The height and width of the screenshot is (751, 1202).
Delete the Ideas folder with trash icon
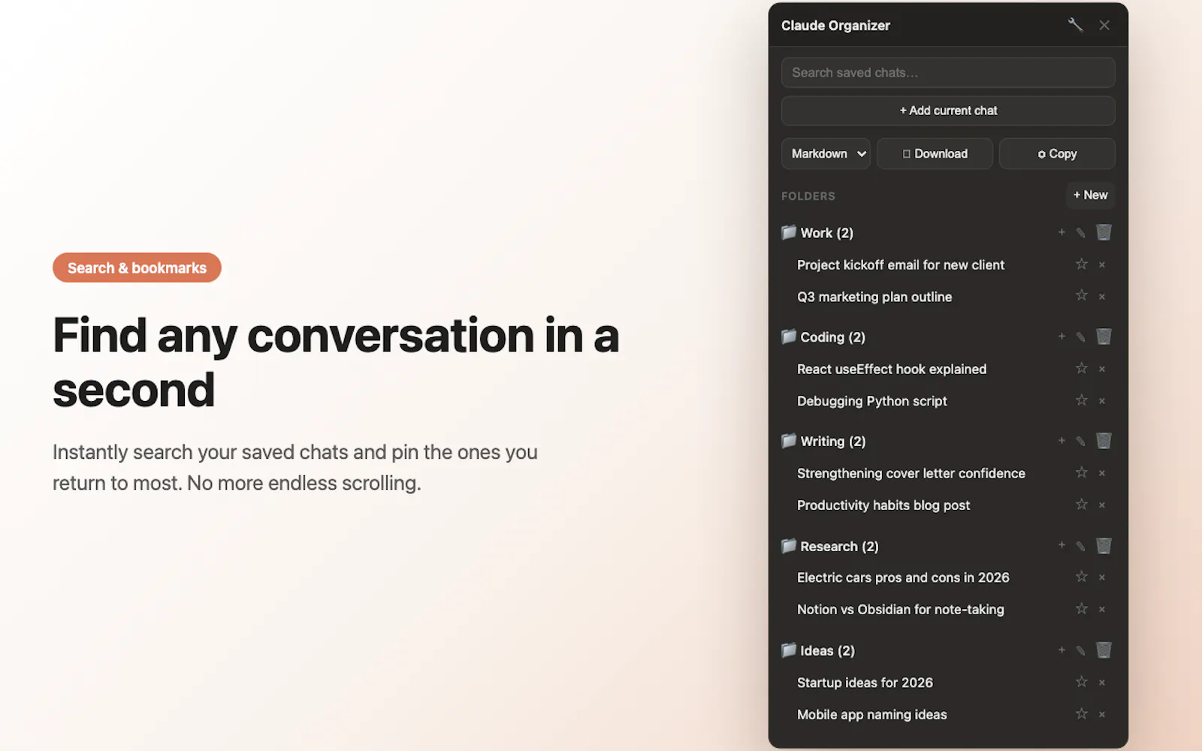pos(1104,650)
